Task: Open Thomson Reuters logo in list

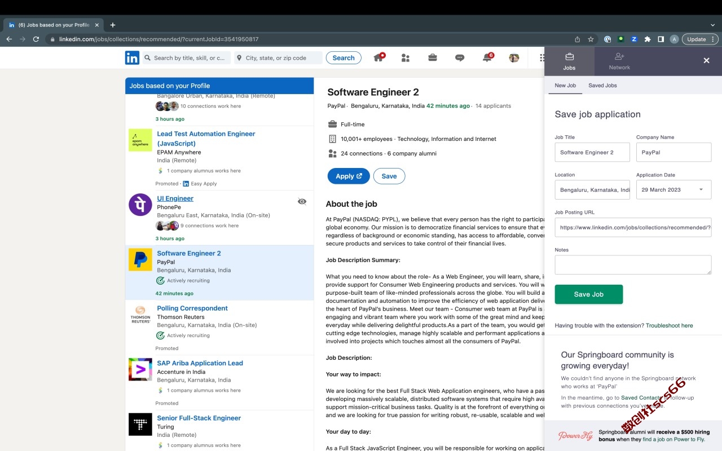Action: point(140,314)
